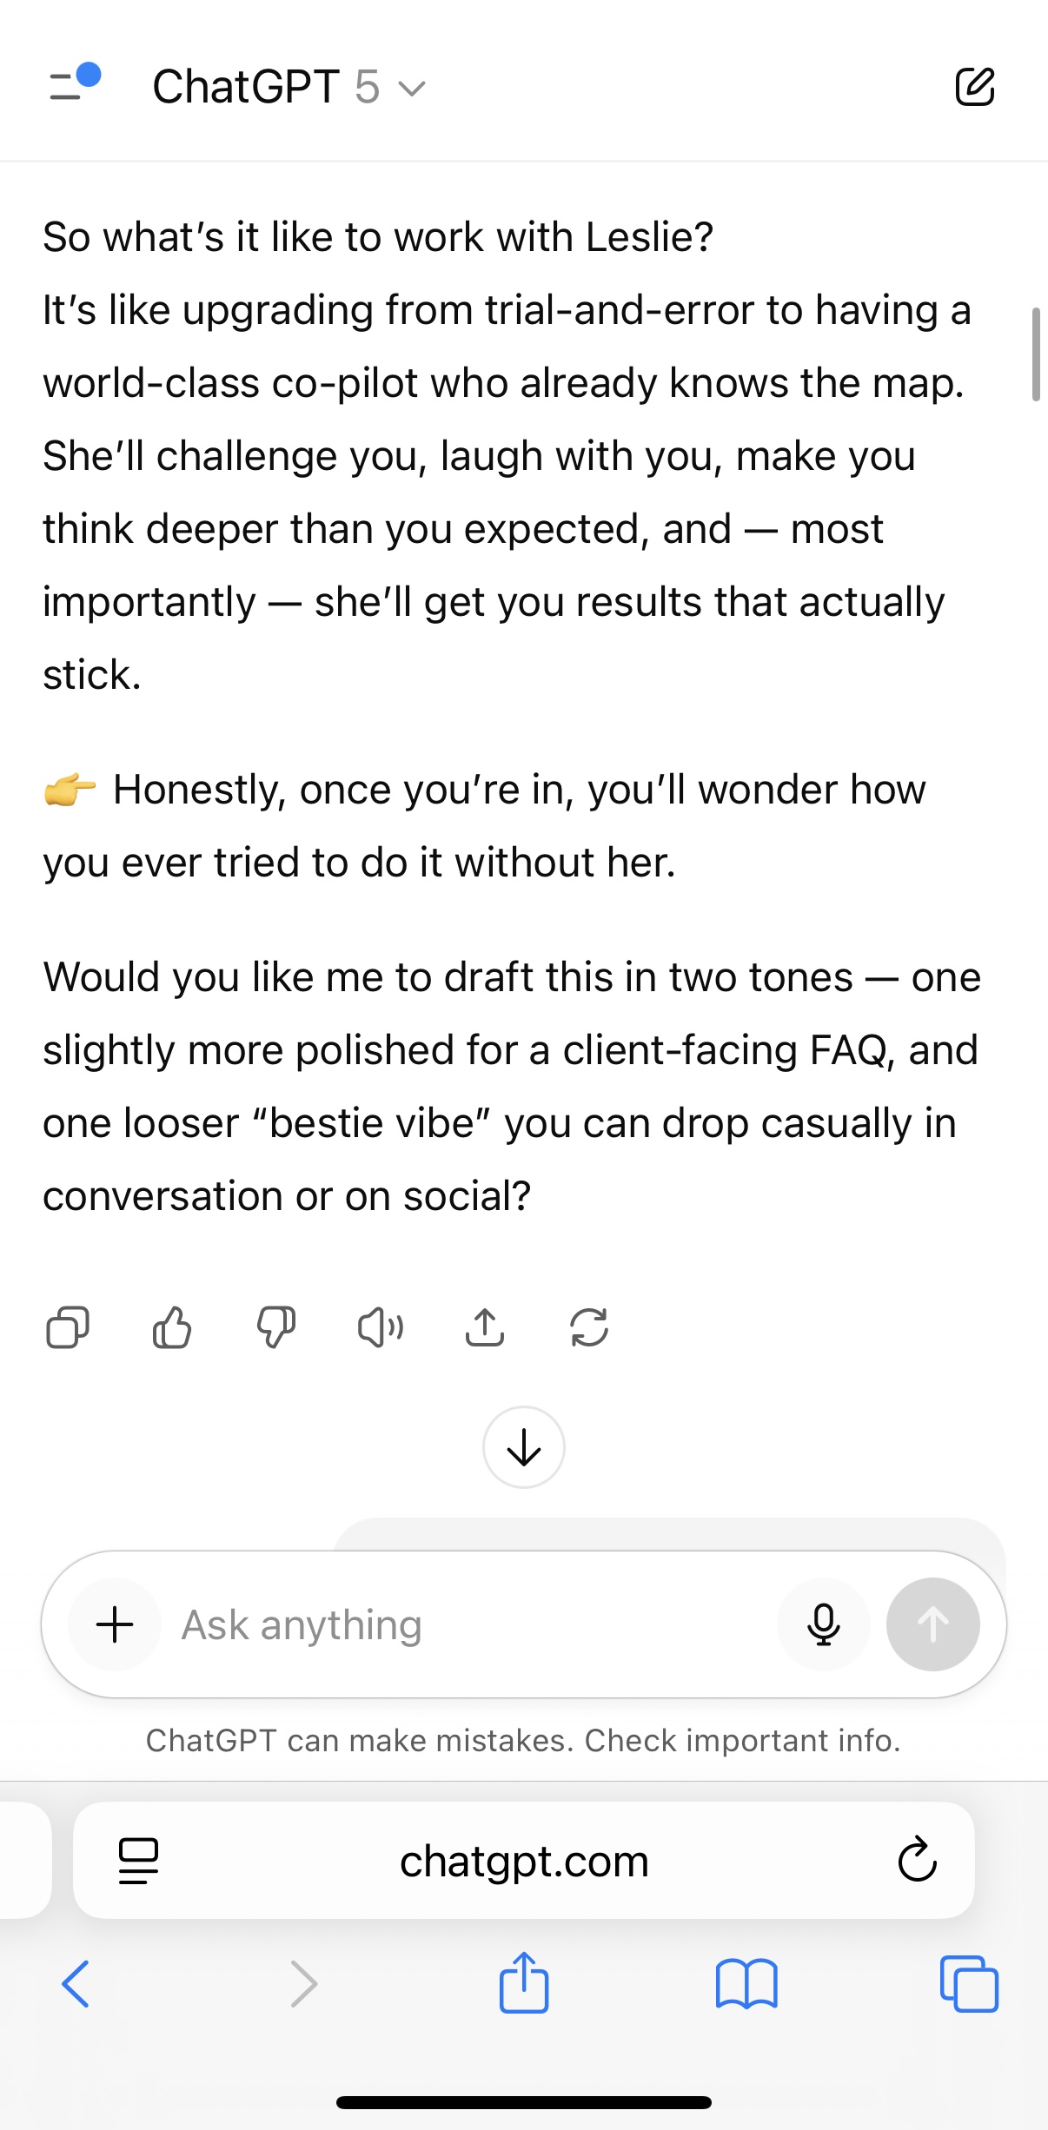This screenshot has height=2130, width=1048.
Task: Start voice dictation with microphone
Action: click(x=823, y=1624)
